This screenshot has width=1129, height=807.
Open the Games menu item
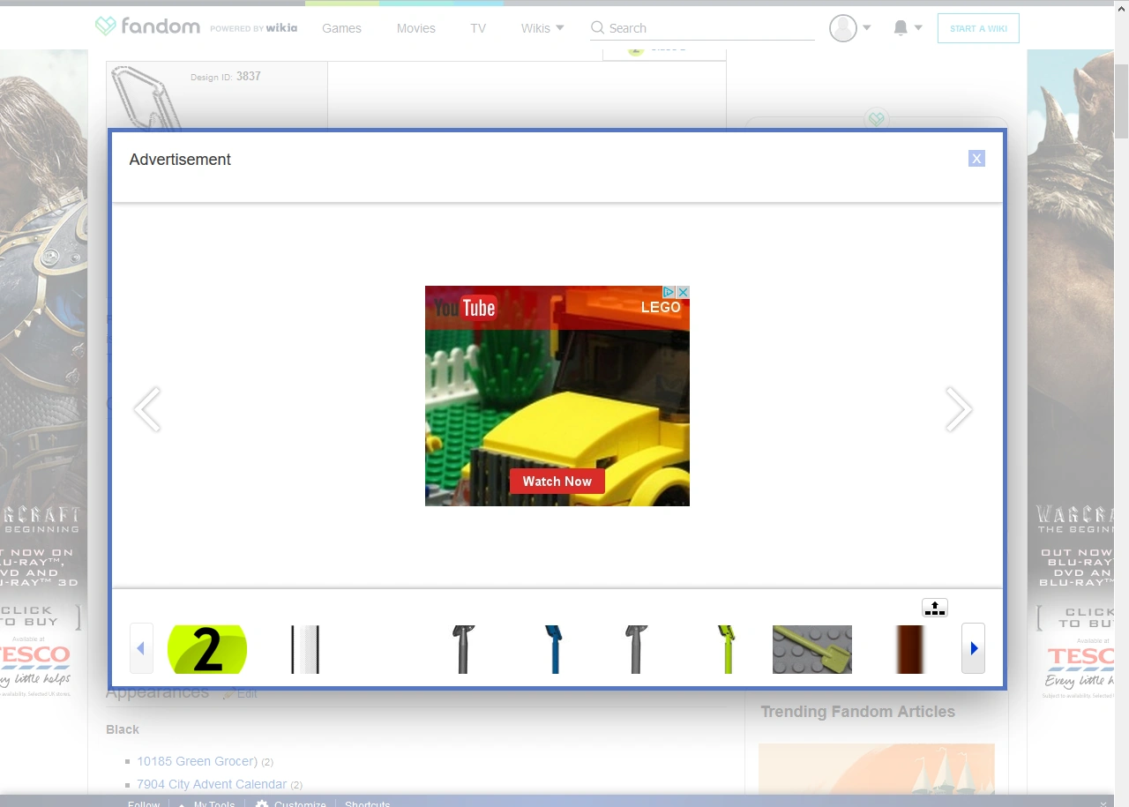point(341,28)
